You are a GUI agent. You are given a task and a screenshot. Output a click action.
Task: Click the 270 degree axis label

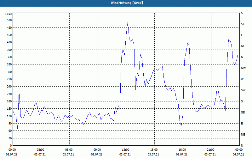point(9,79)
